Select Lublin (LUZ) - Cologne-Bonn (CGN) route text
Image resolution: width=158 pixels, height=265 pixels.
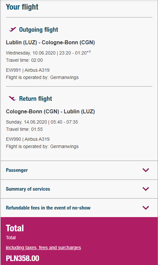(50, 42)
